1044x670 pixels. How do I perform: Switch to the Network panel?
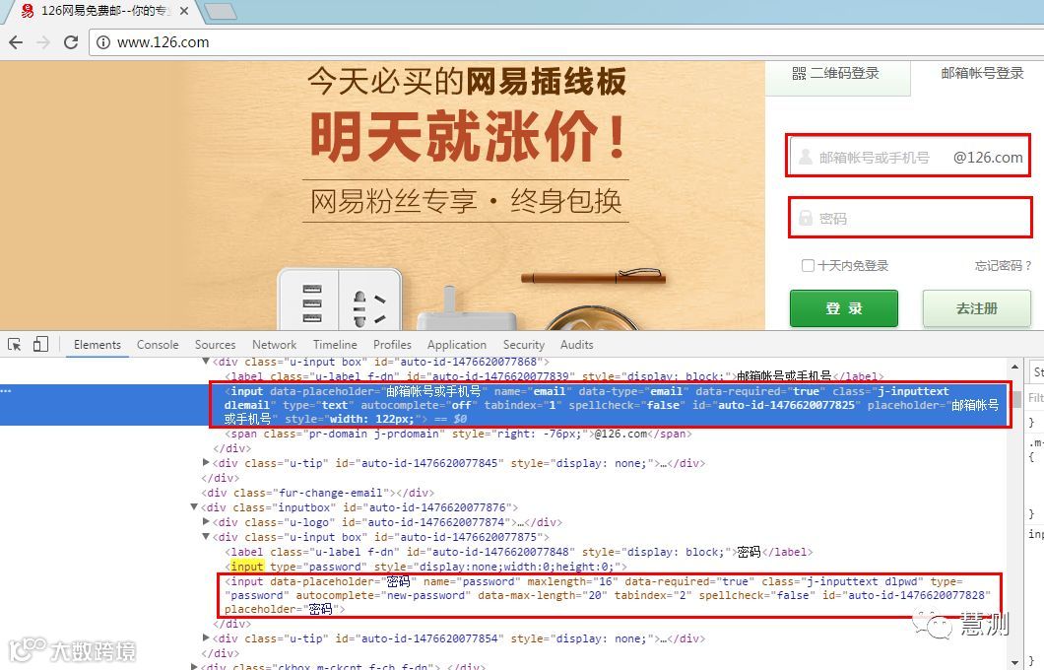[275, 344]
